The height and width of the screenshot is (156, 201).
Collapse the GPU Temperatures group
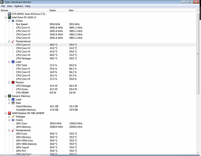point(9,130)
